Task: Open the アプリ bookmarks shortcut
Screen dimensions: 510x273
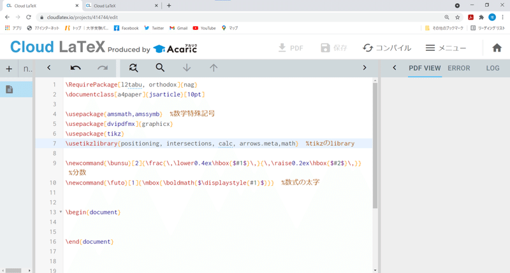Action: coord(13,28)
